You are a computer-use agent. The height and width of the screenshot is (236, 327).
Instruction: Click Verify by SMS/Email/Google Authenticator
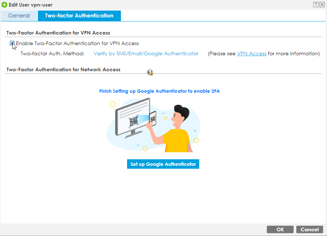[x=146, y=53]
